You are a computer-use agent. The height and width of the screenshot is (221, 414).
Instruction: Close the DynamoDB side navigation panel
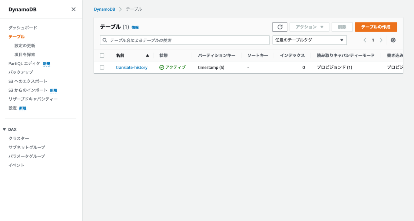[x=73, y=9]
